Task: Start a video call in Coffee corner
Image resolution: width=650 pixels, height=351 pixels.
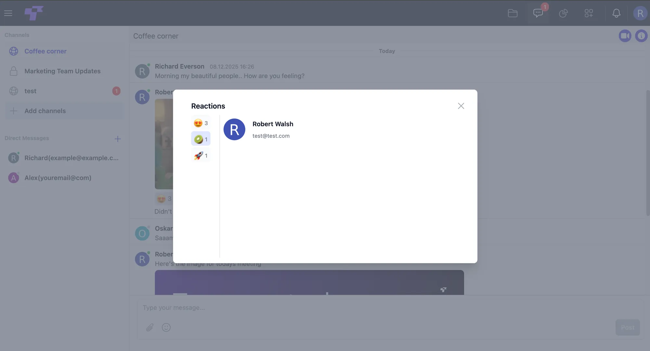Action: point(625,36)
